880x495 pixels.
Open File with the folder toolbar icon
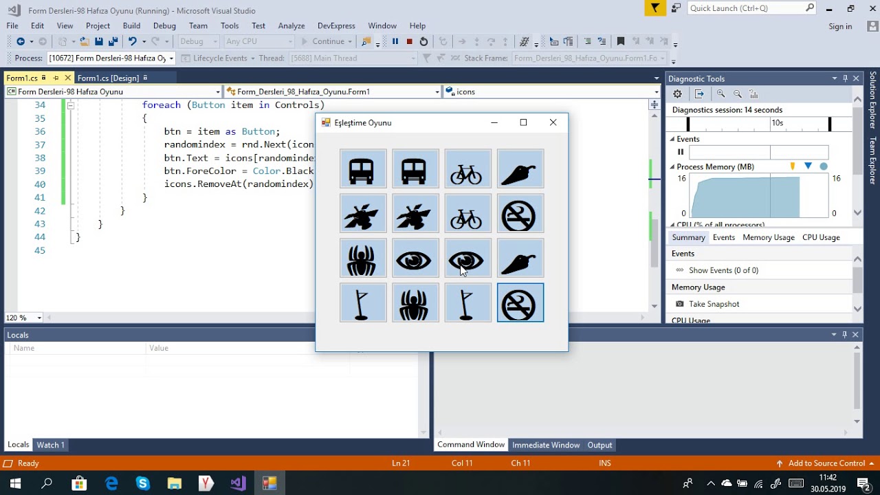(84, 41)
